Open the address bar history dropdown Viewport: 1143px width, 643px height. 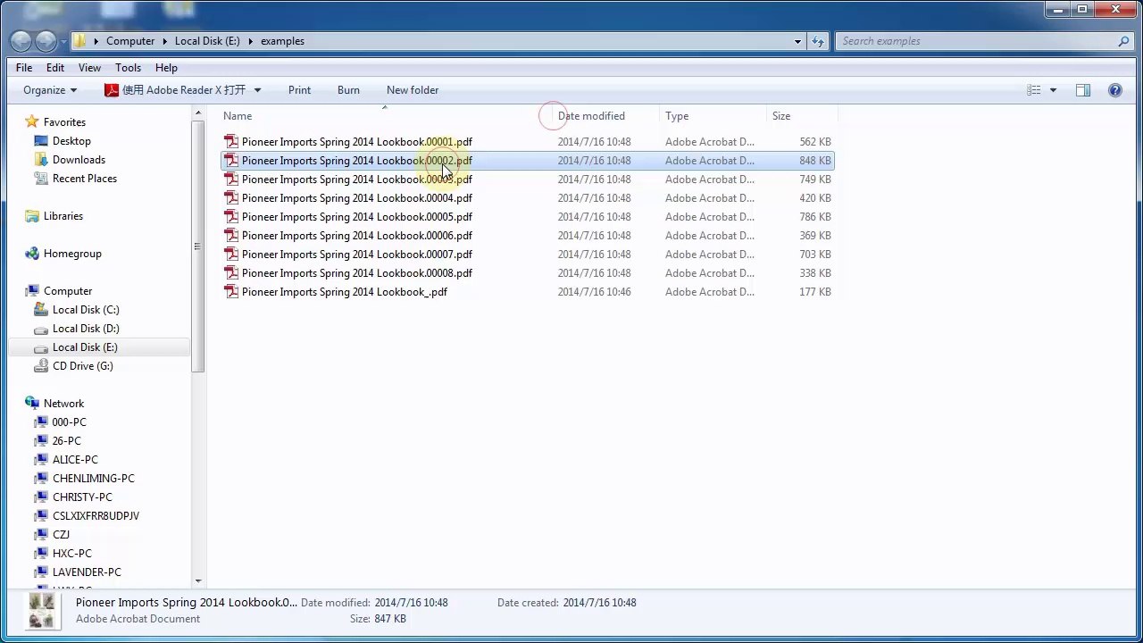(x=797, y=41)
